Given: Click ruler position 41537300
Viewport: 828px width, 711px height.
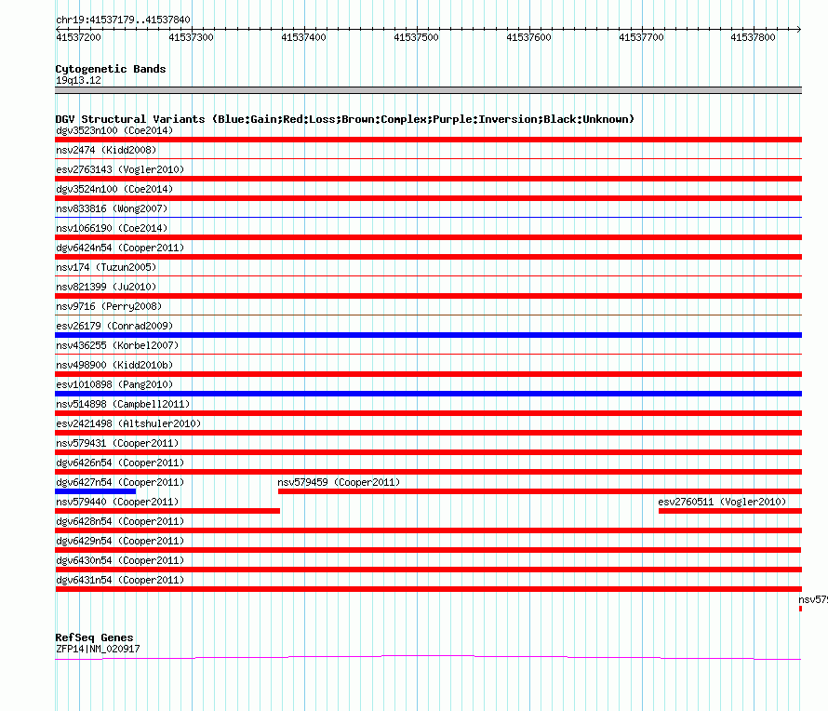Looking at the screenshot, I should [x=191, y=37].
